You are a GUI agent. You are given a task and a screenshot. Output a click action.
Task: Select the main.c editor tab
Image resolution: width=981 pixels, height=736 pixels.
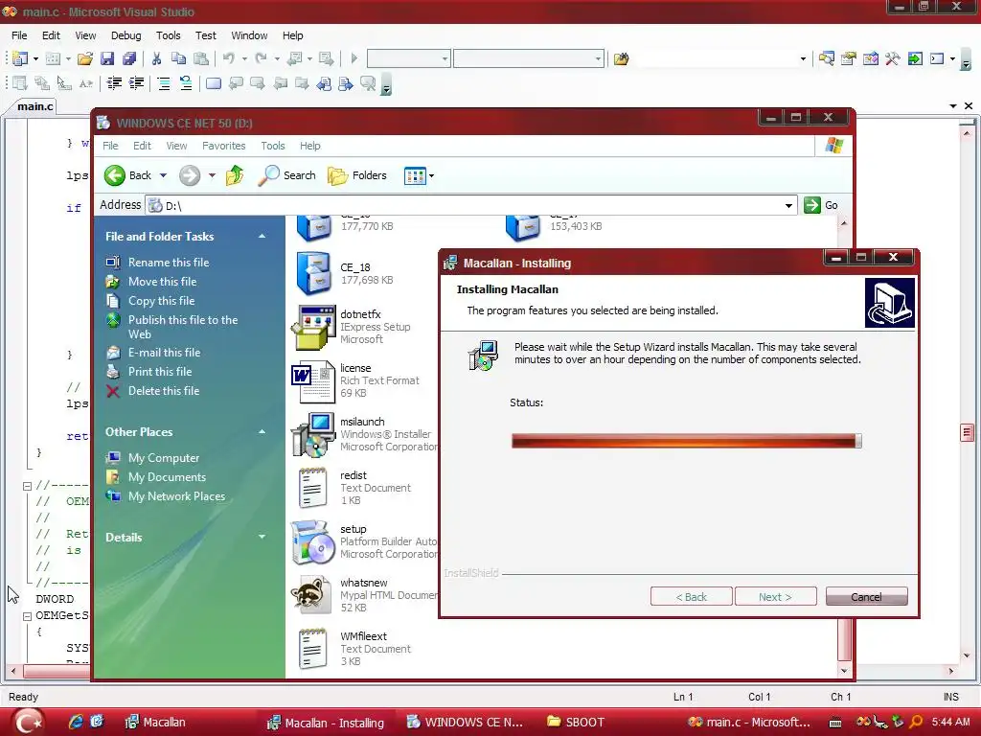click(35, 106)
